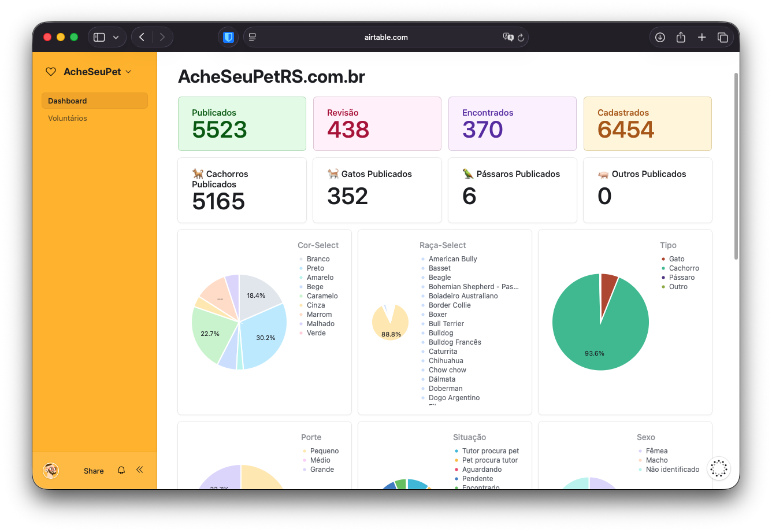Screen dimensions: 772x532
Task: Click Não identificado in Sexo legend
Action: 673,470
